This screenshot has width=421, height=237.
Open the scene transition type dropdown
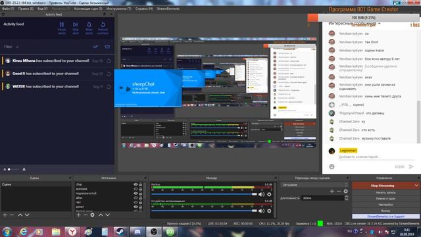click(314, 185)
